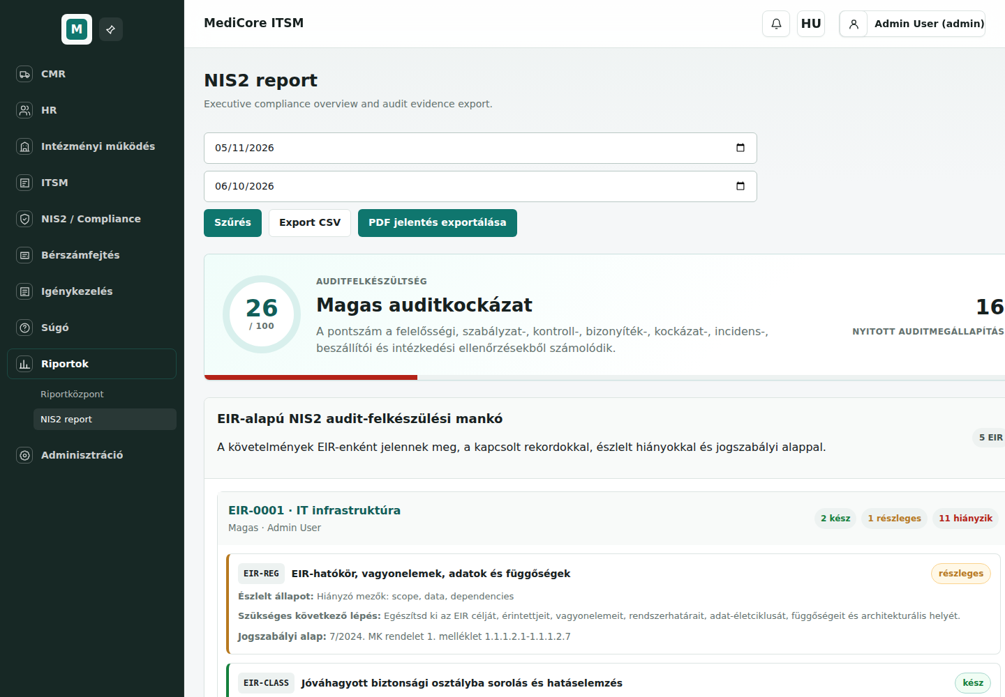
Task: Click the 'Magas · Admin User' subtitle
Action: click(x=274, y=528)
